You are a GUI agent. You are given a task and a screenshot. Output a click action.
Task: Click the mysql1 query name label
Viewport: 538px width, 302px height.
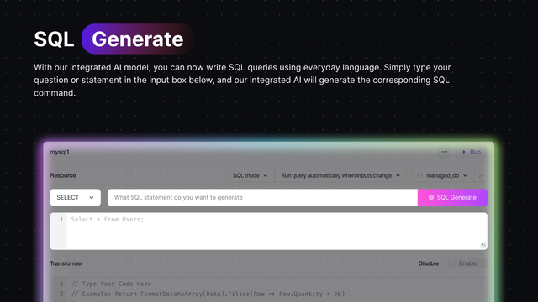[60, 152]
